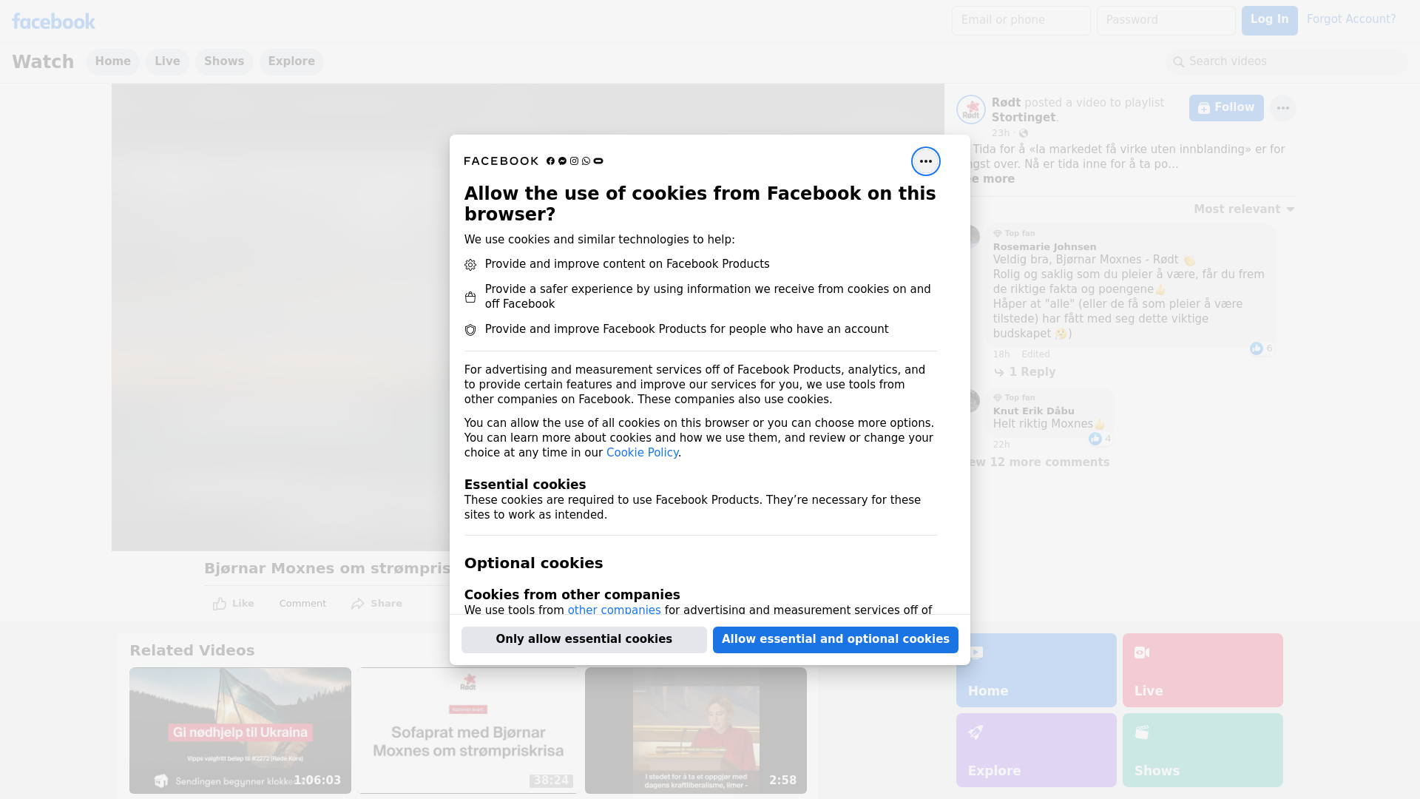Click the Comment button under video
Screen dimensions: 1420x799
[302, 604]
